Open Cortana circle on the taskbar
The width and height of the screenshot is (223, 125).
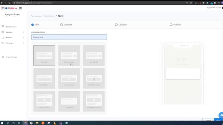(13, 123)
